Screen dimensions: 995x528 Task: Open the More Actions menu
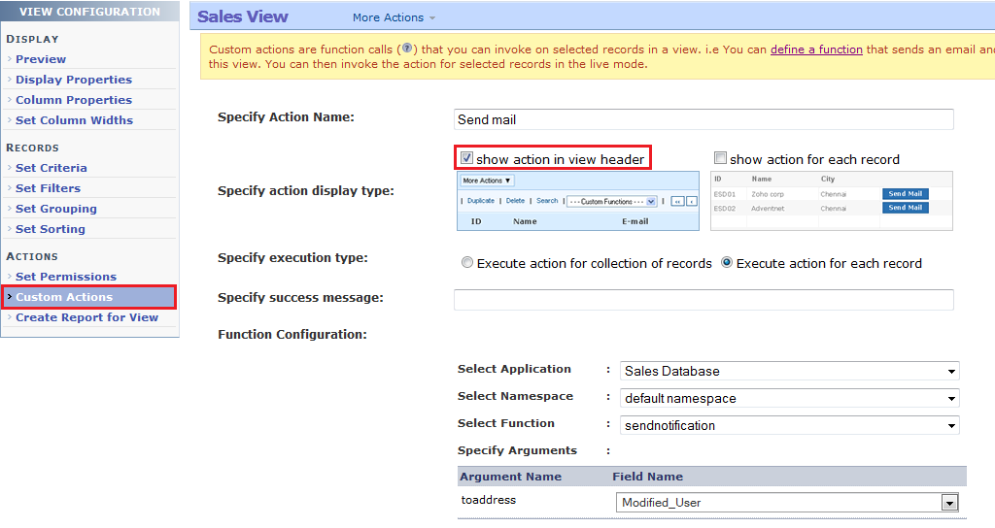[x=394, y=17]
